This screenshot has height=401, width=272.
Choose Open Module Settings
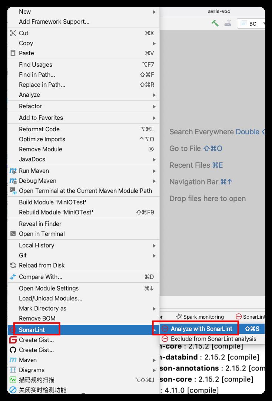(49, 289)
